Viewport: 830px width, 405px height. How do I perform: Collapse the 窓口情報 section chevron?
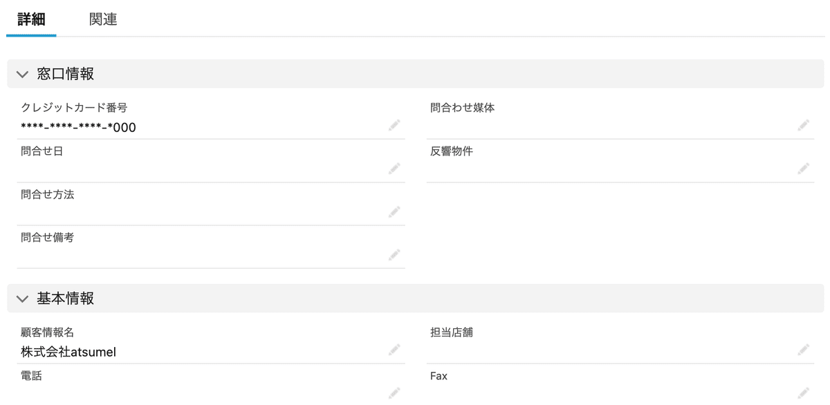point(22,74)
